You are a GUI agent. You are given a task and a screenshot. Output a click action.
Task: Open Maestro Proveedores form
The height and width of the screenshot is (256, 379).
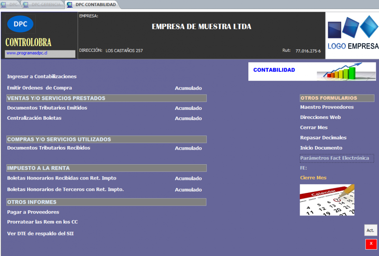click(327, 107)
